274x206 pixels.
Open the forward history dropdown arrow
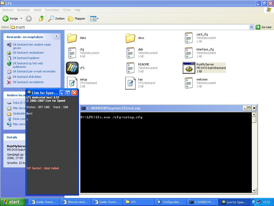pyautogui.click(x=35, y=19)
